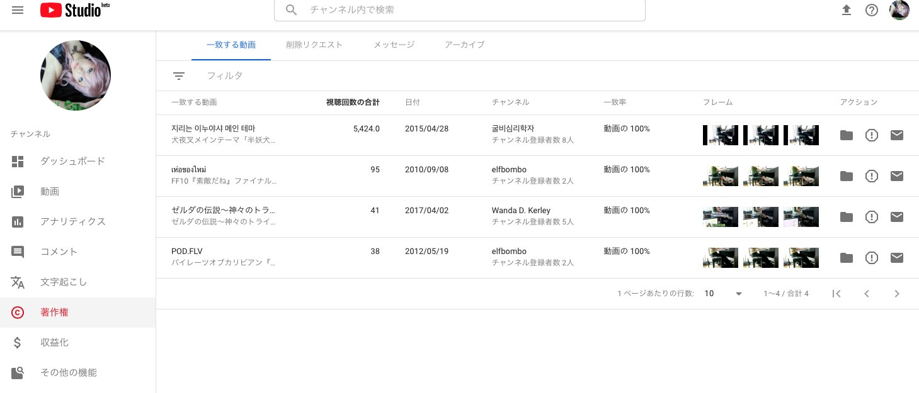This screenshot has height=393, width=919.
Task: Click next page arrow in pagination
Action: click(897, 294)
